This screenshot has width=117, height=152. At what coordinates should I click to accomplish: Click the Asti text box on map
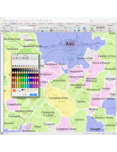(70, 44)
